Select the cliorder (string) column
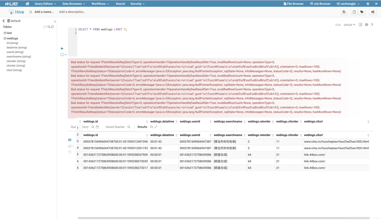The image size is (381, 220). [x=16, y=65]
